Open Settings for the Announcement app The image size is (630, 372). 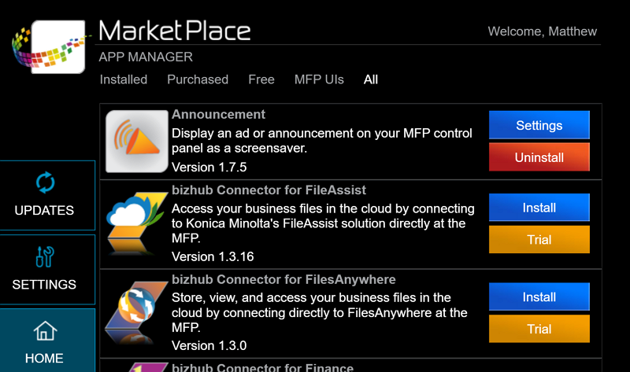(539, 125)
